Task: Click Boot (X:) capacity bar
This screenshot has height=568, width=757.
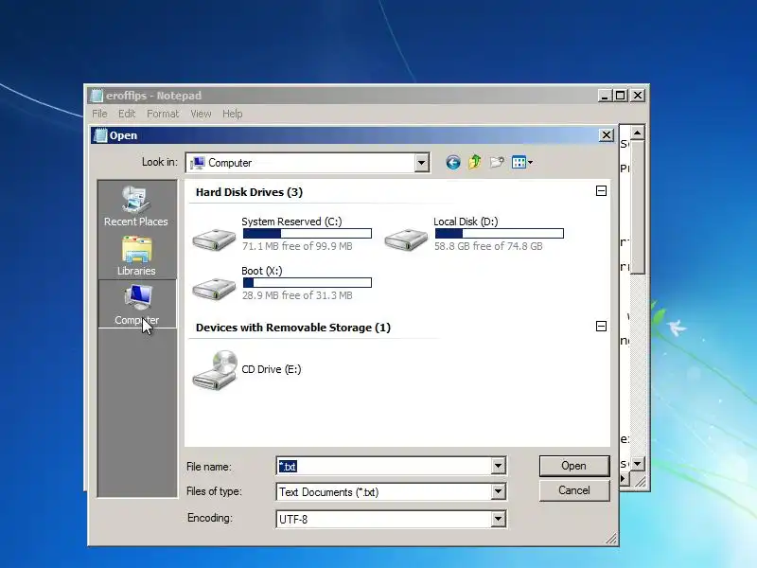Action: [x=307, y=283]
